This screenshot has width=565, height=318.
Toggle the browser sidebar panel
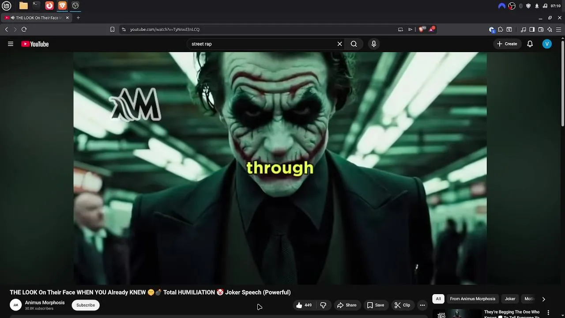532,30
